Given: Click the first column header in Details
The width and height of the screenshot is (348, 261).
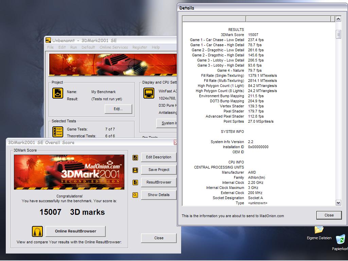Looking at the screenshot, I should 214,19.
